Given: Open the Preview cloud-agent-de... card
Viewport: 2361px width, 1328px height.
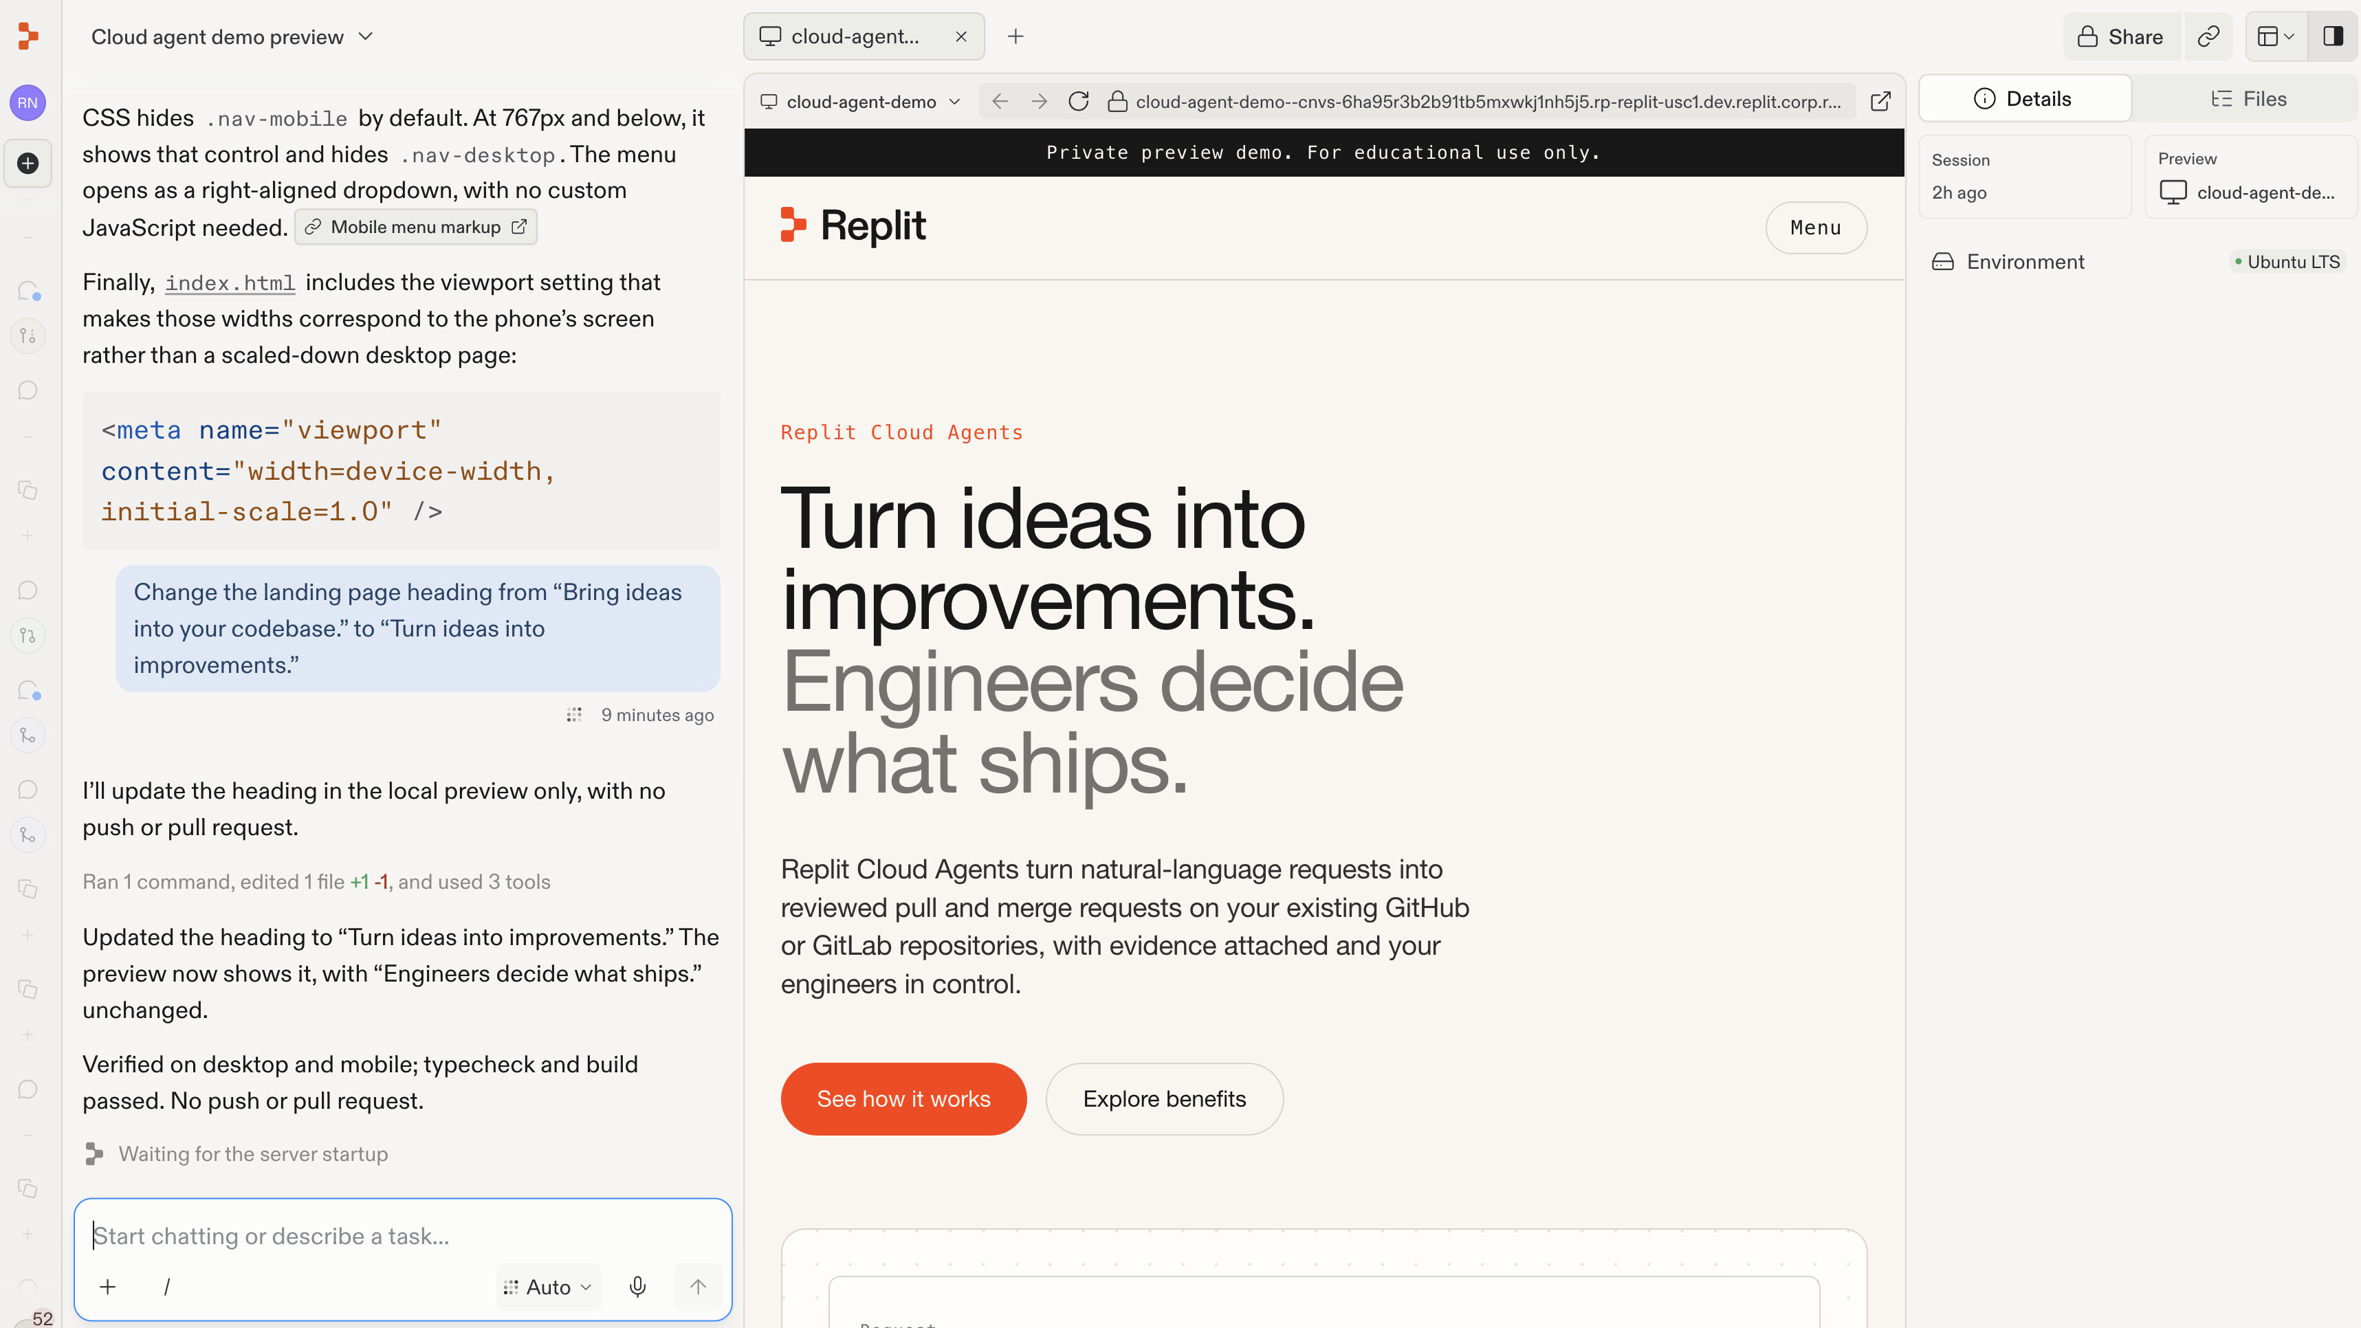Looking at the screenshot, I should 2252,176.
